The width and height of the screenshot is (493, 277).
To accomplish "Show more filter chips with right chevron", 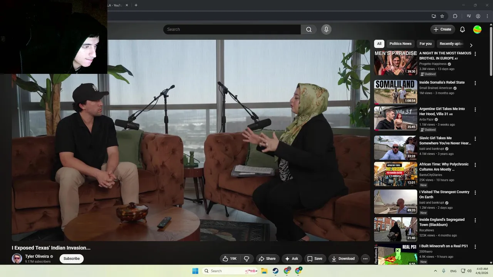I will 471,45.
